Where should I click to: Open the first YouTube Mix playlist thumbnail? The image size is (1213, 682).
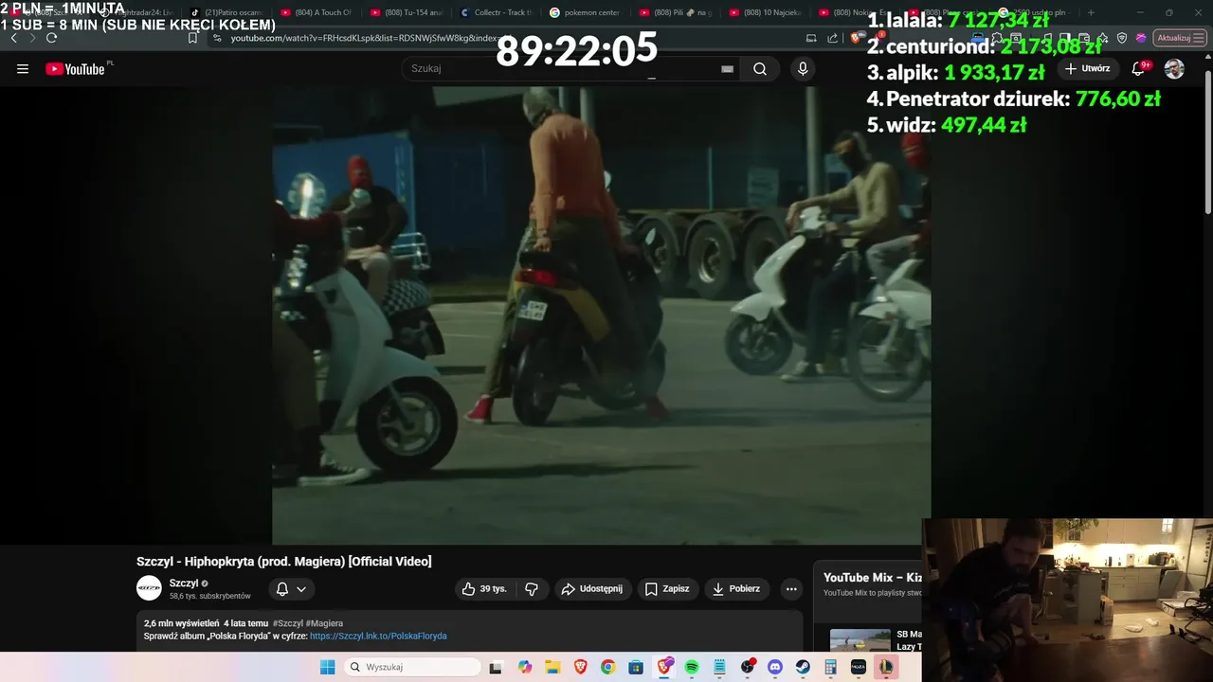tap(860, 640)
